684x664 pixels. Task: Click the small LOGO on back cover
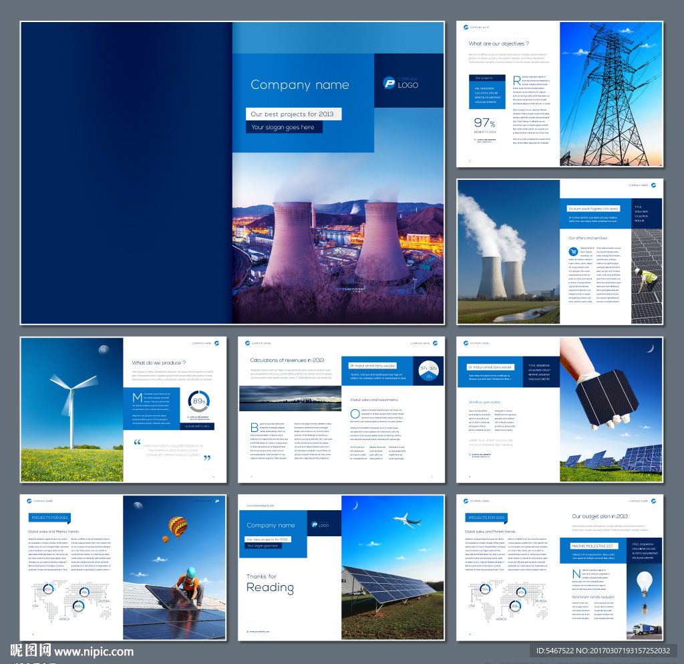click(x=320, y=525)
